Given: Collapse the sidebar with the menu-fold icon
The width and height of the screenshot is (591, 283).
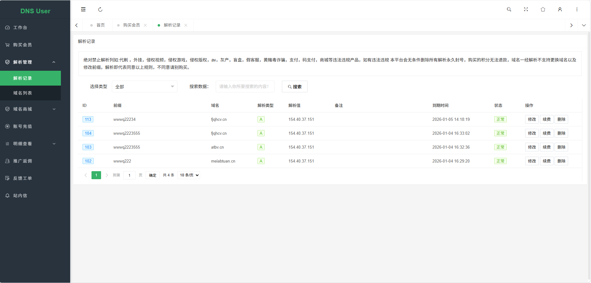Looking at the screenshot, I should point(83,10).
